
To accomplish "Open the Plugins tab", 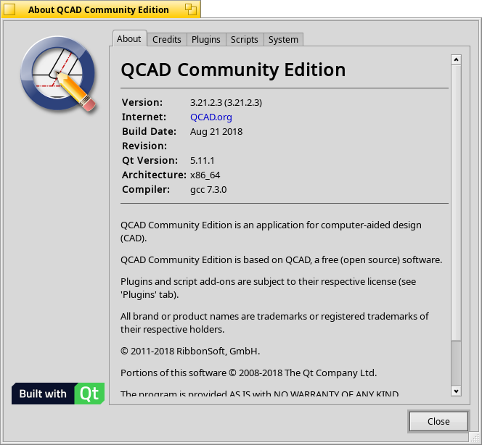I will (206, 40).
